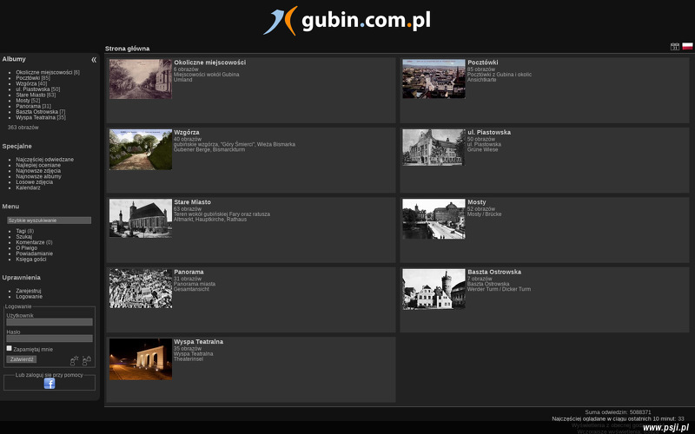Open Mosty [52] sidebar album
The image size is (695, 434).
23,101
